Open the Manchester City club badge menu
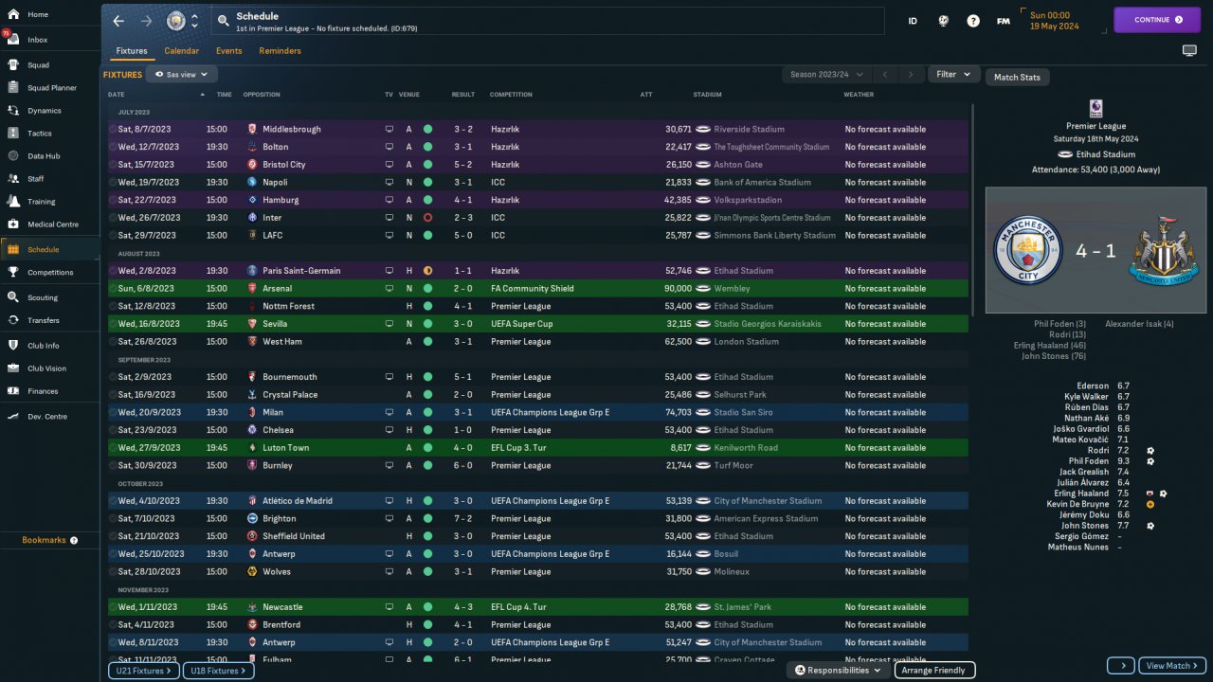The image size is (1213, 682). pos(176,21)
